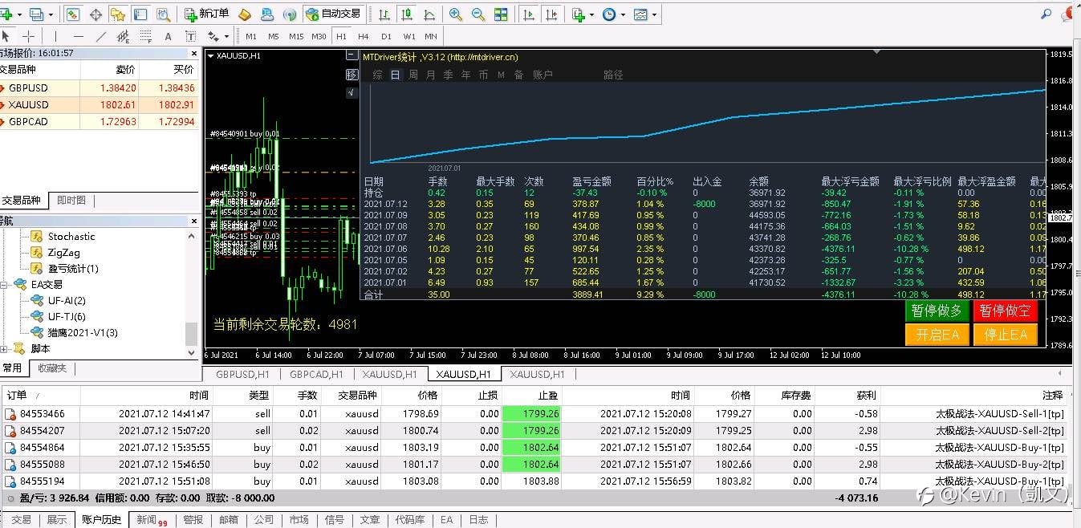Screen dimensions: 1081x528
Task: Switch to H4 timeframe
Action: [x=364, y=37]
